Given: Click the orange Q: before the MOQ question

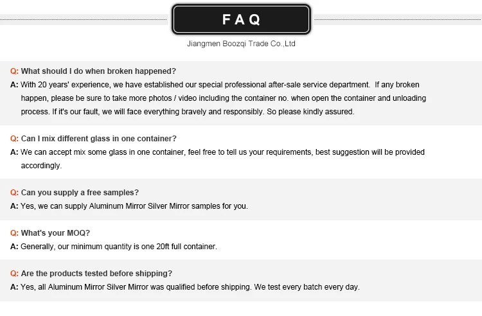Looking at the screenshot, I should pyautogui.click(x=14, y=233).
